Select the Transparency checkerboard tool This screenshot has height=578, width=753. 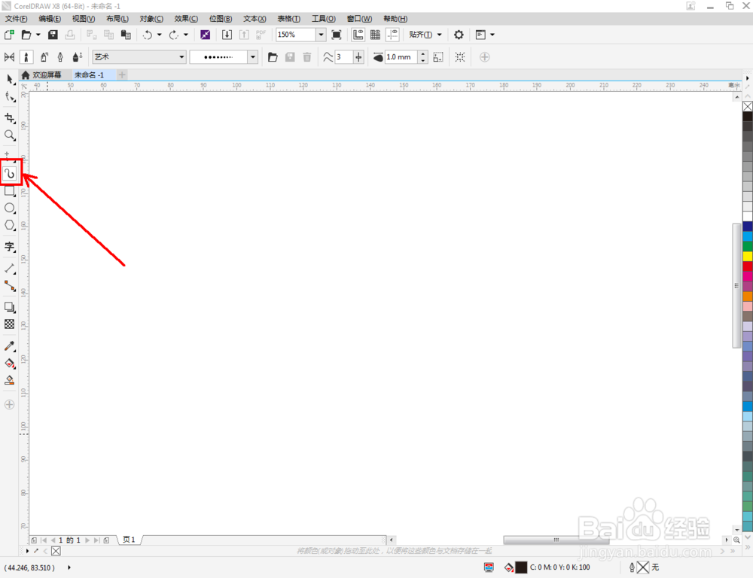click(x=10, y=324)
